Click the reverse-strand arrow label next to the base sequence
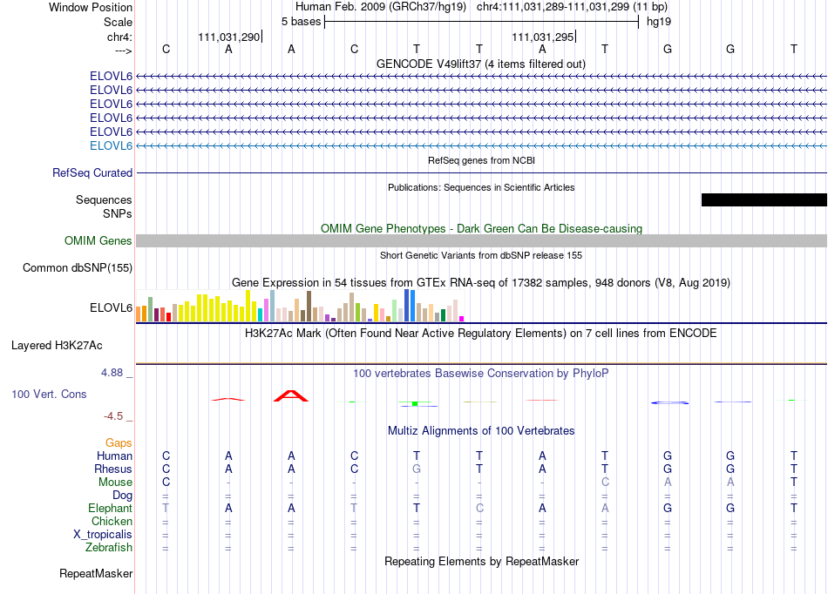Screen dimensions: 828x594 (123, 51)
